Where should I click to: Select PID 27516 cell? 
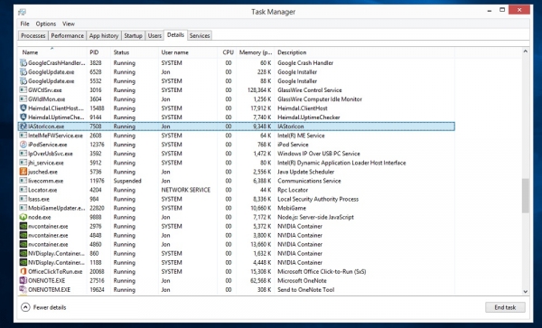point(97,281)
